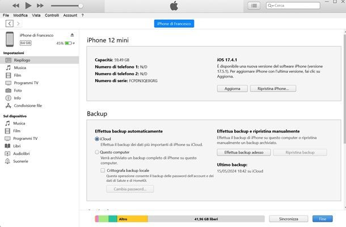Select Riepilogo in the sidebar
346x227 pixels.
pyautogui.click(x=40, y=60)
